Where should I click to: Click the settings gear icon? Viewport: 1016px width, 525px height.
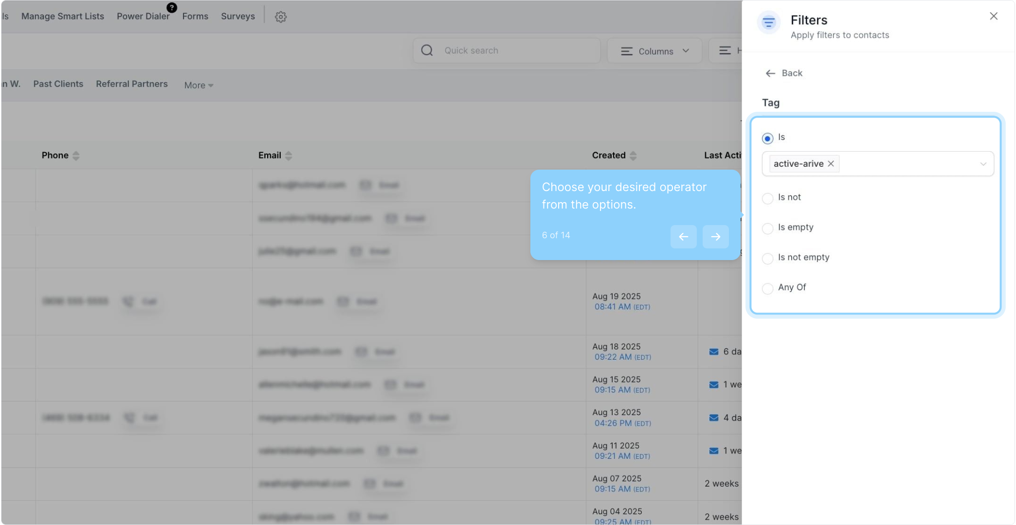coord(281,17)
